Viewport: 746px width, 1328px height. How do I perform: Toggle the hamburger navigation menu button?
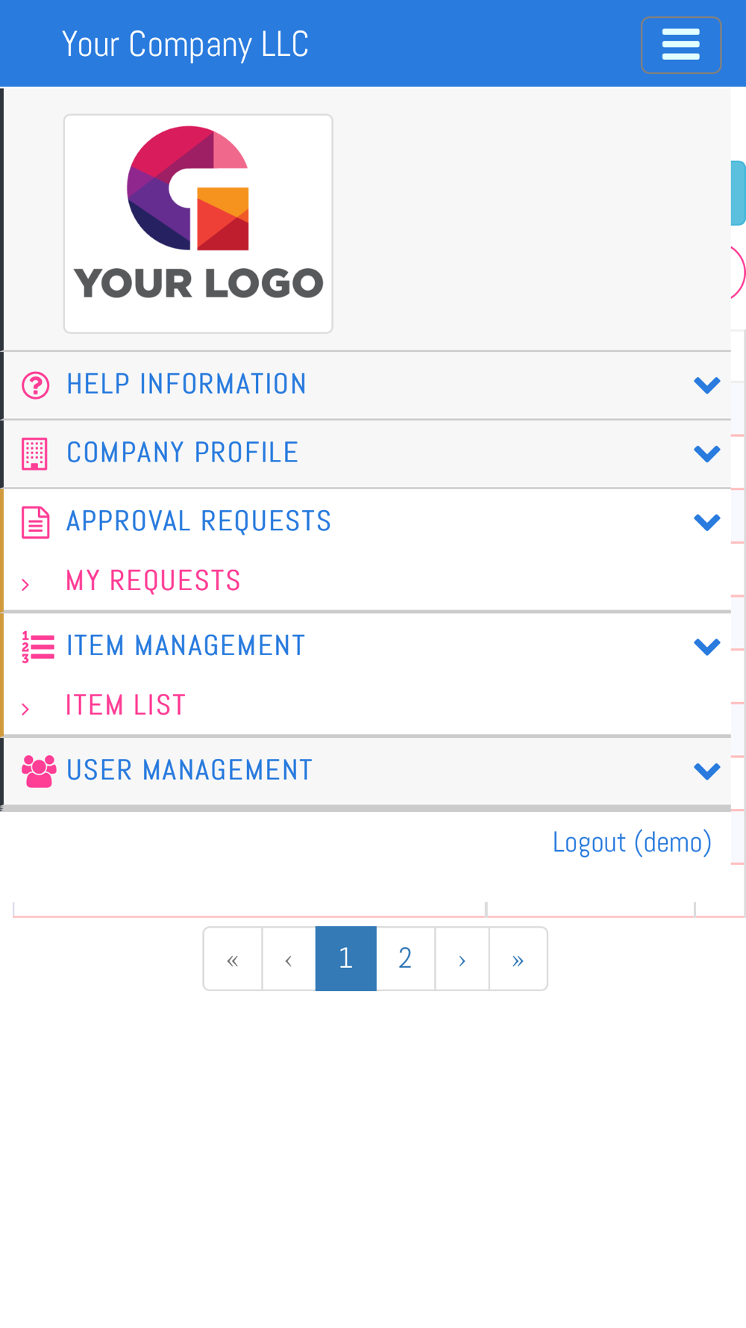(x=680, y=45)
